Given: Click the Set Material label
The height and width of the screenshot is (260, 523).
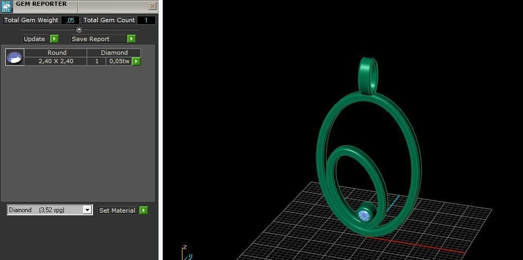Looking at the screenshot, I should 118,211.
